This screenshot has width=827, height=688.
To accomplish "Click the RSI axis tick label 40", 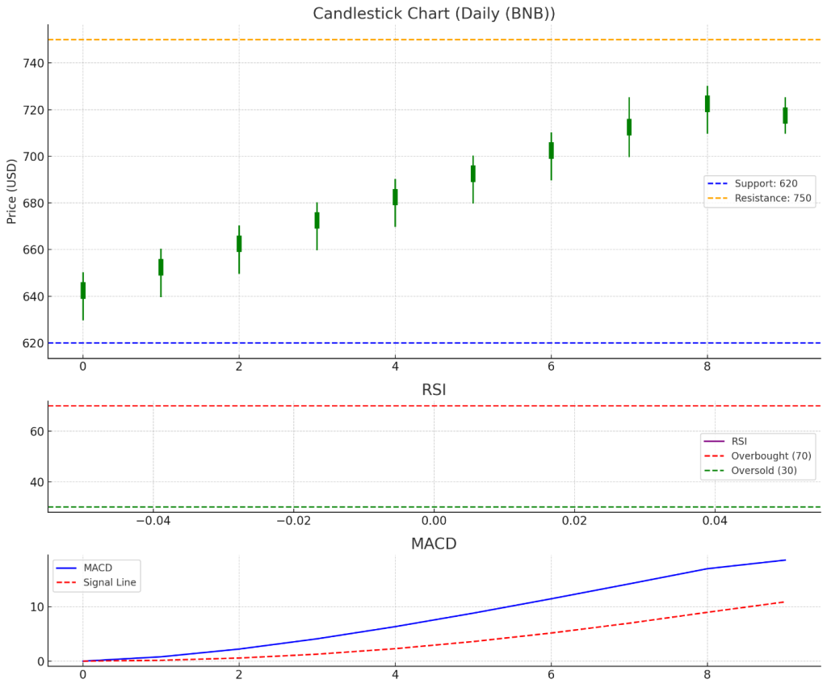I will point(37,482).
